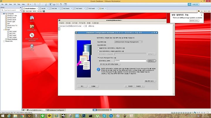This screenshot has height=118, width=211.
Task: Collapse the My Computer tree node
Action: point(2,14)
